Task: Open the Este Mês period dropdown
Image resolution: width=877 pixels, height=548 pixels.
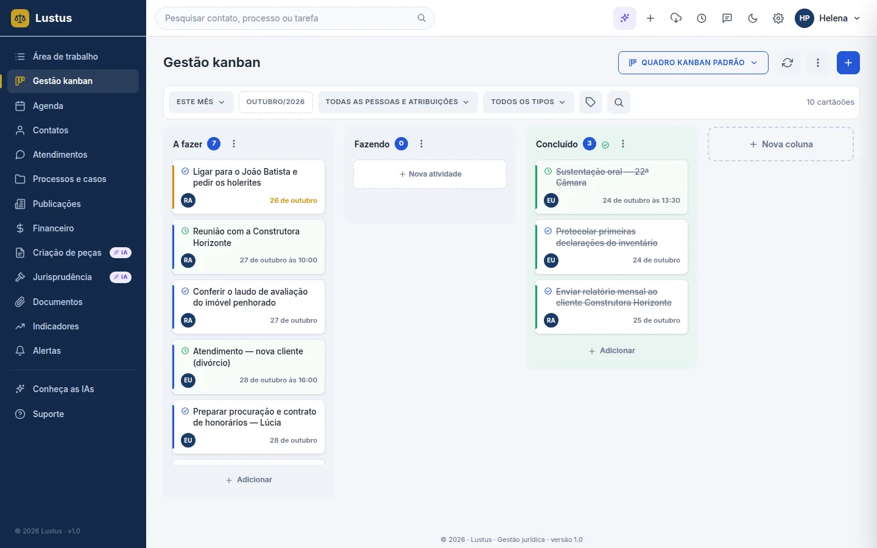Action: point(201,102)
